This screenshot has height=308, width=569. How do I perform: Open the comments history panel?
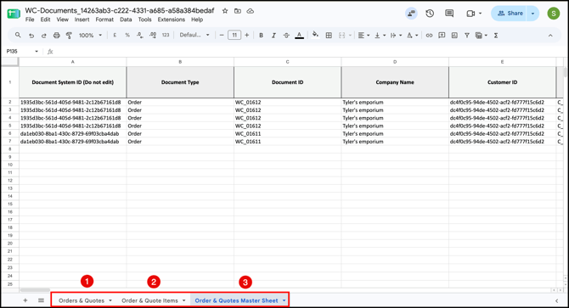[x=449, y=14]
